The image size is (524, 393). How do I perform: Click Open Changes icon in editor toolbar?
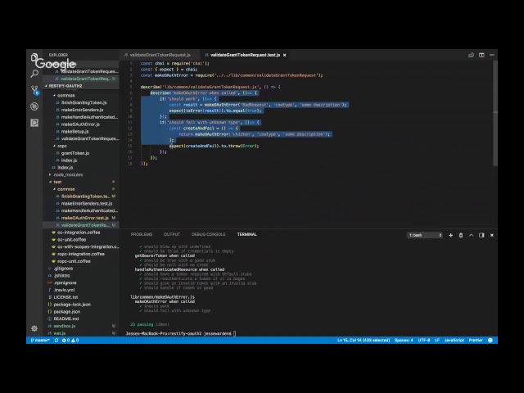tap(472, 55)
